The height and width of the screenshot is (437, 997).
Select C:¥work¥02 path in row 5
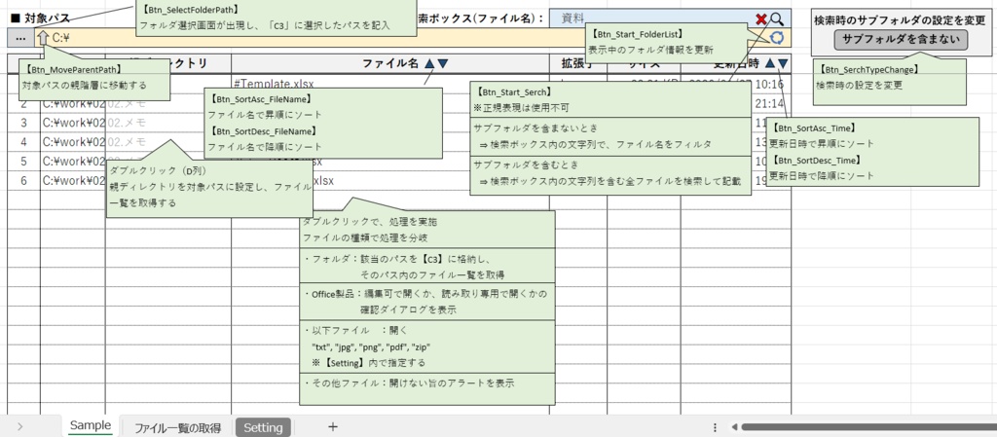tap(73, 162)
